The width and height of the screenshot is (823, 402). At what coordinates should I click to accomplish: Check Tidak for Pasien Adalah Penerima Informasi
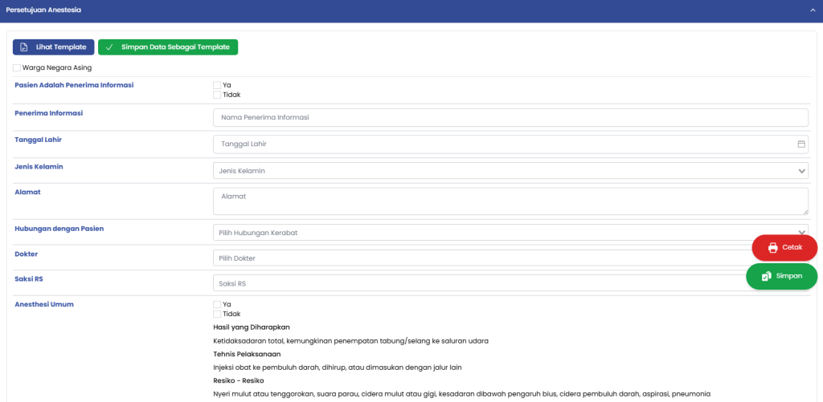(217, 95)
